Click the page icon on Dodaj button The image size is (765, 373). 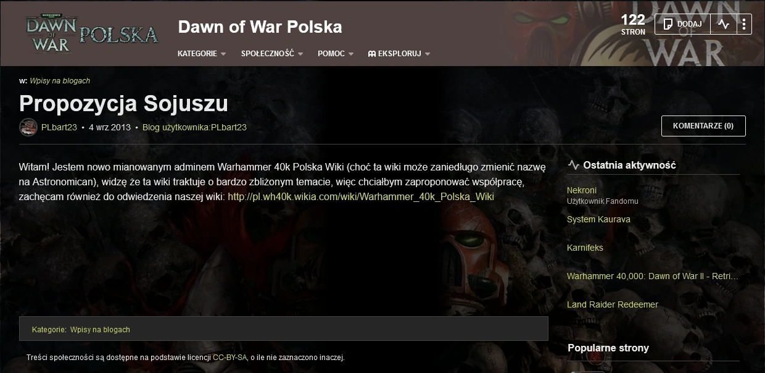click(668, 24)
